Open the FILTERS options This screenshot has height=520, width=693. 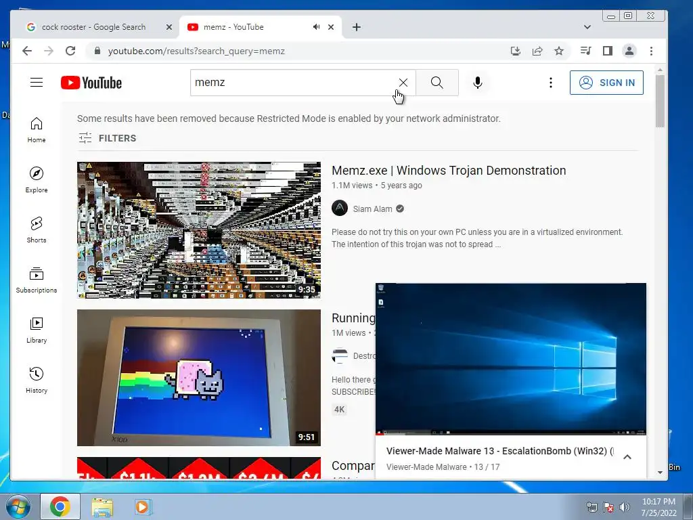coord(108,138)
